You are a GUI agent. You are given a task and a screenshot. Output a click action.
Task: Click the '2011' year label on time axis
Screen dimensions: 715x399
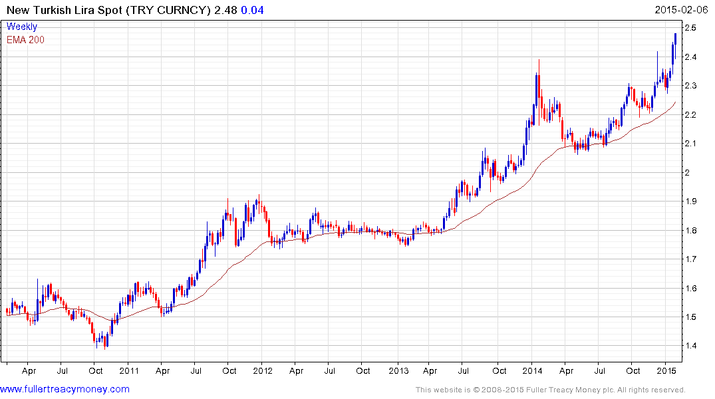click(x=129, y=371)
